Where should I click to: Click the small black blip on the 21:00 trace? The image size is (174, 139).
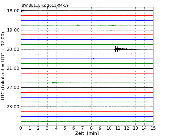pyautogui.click(x=124, y=68)
